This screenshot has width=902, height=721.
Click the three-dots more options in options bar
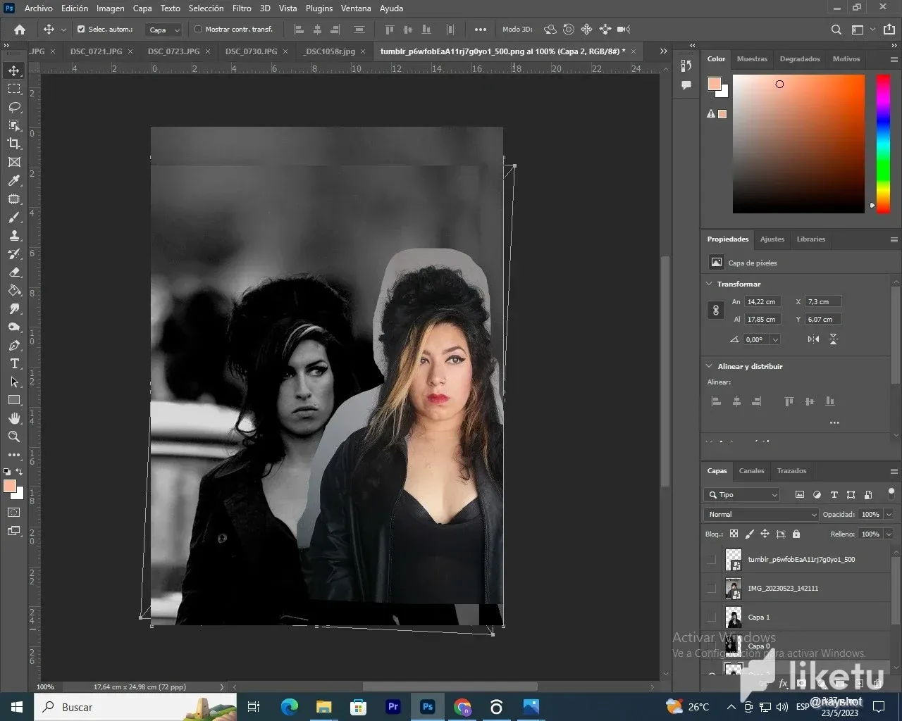[x=481, y=30]
